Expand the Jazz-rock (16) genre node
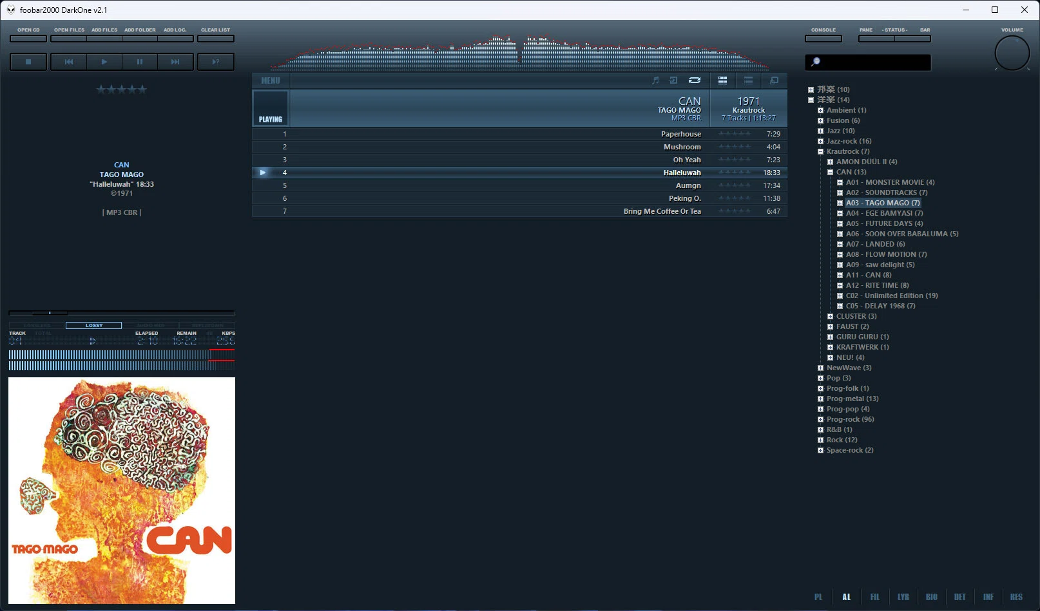1040x611 pixels. 820,141
